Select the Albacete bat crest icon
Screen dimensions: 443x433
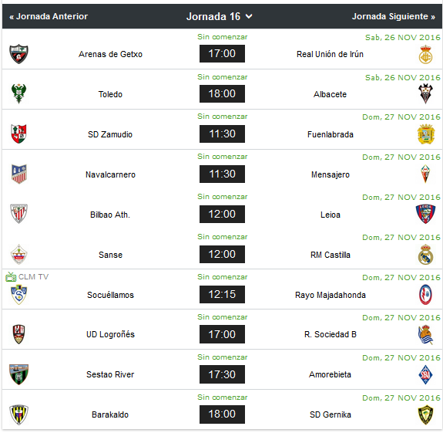point(425,93)
